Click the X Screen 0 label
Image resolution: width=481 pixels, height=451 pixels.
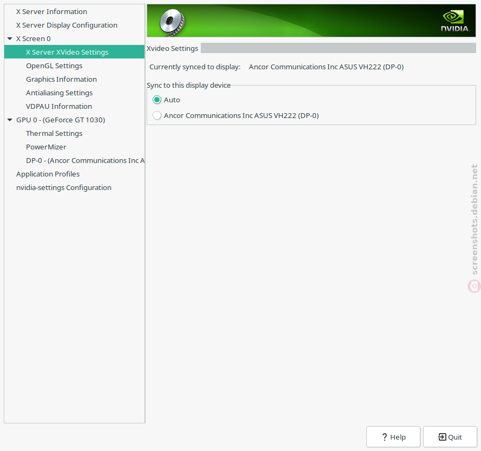(34, 38)
